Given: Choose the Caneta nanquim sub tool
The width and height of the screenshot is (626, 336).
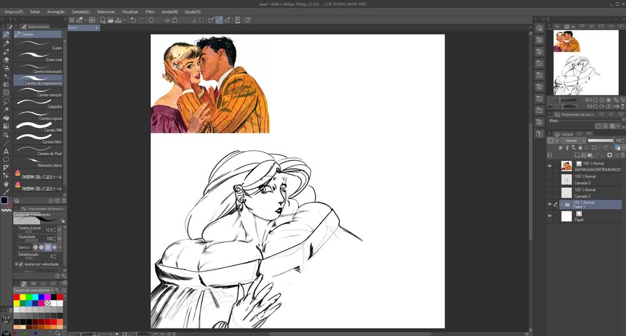Looking at the screenshot, I should (38, 92).
